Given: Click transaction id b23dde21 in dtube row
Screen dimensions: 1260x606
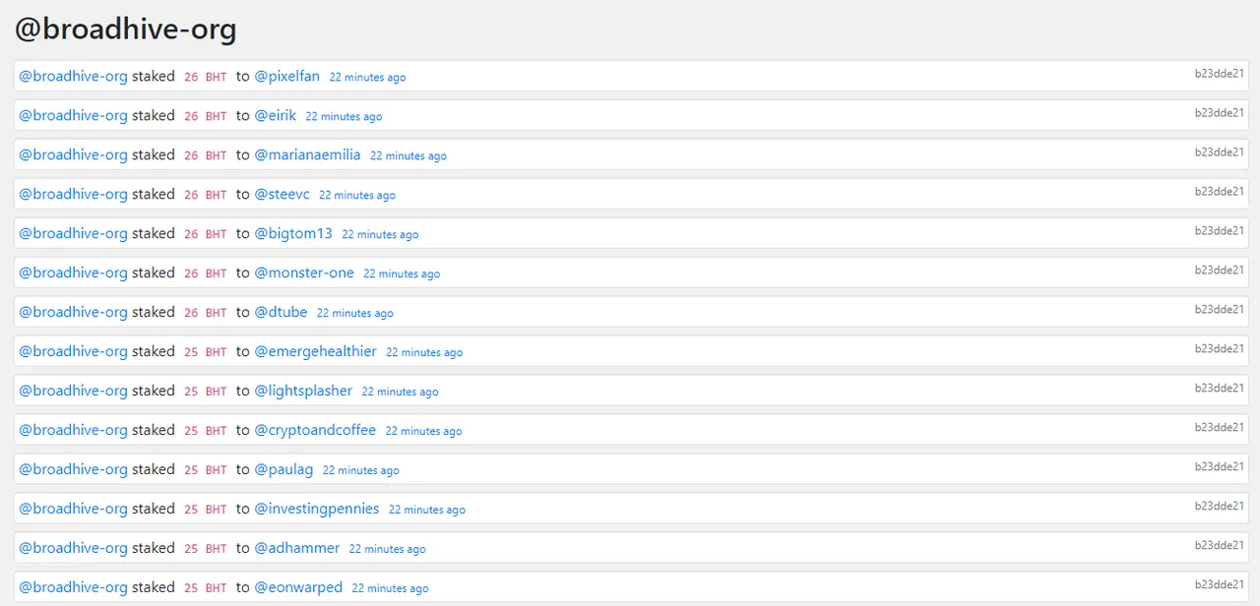Looking at the screenshot, I should click(x=1220, y=309).
